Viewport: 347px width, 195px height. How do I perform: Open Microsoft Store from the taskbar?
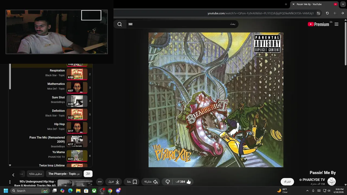tap(86, 191)
